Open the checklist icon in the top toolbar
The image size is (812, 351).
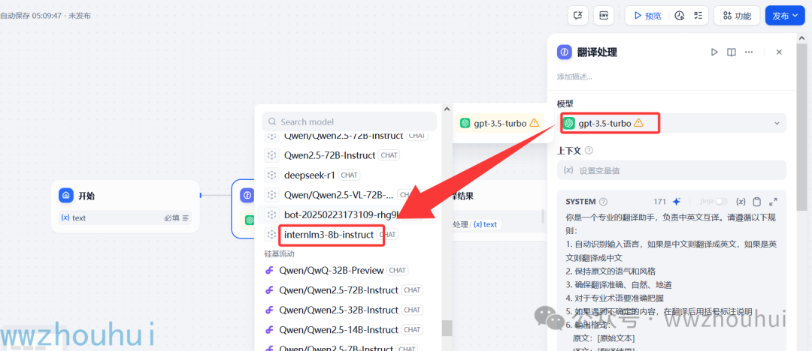698,16
